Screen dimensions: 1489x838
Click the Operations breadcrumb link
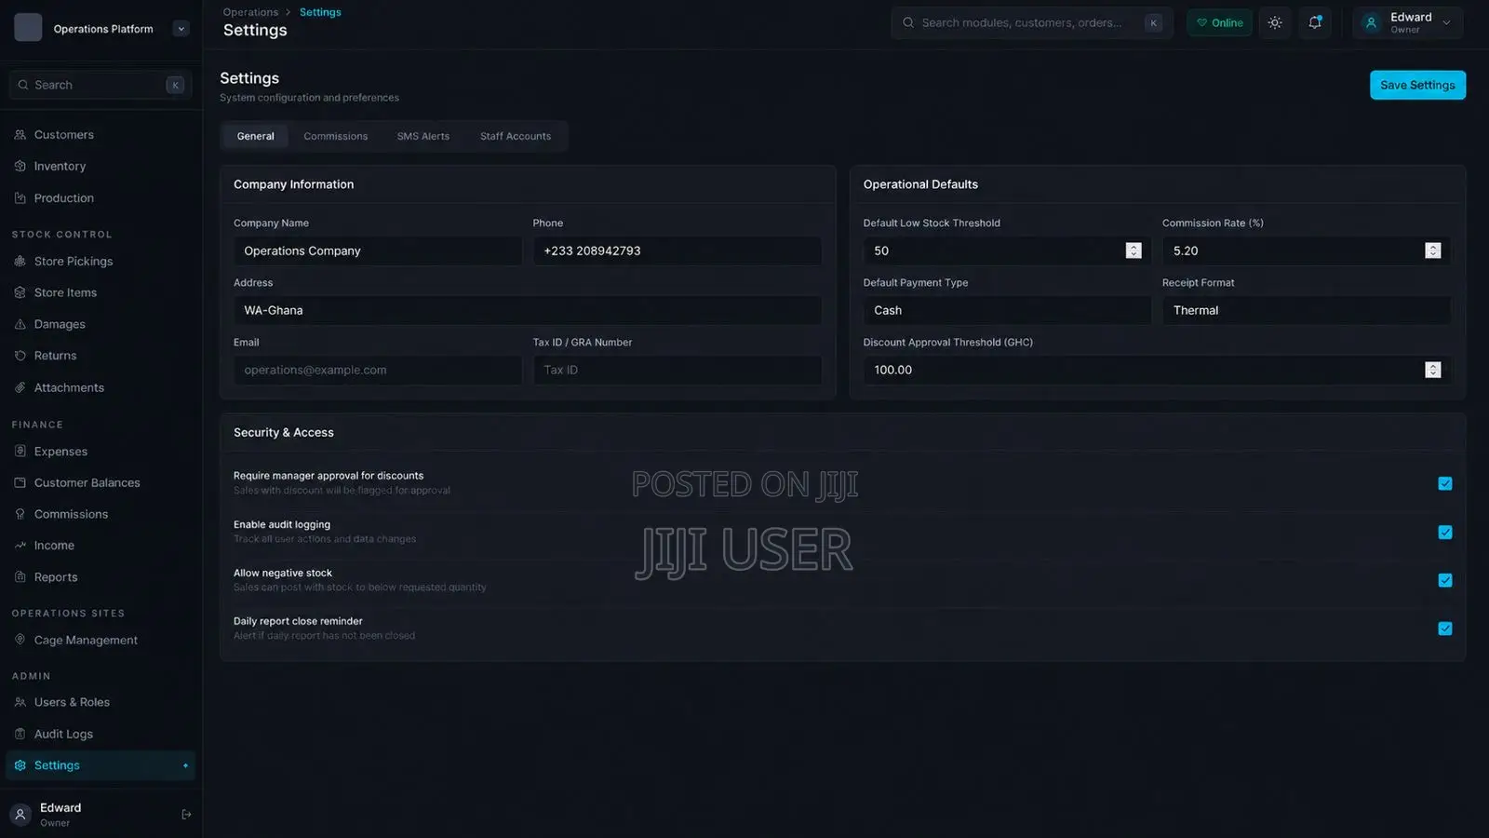coord(250,12)
